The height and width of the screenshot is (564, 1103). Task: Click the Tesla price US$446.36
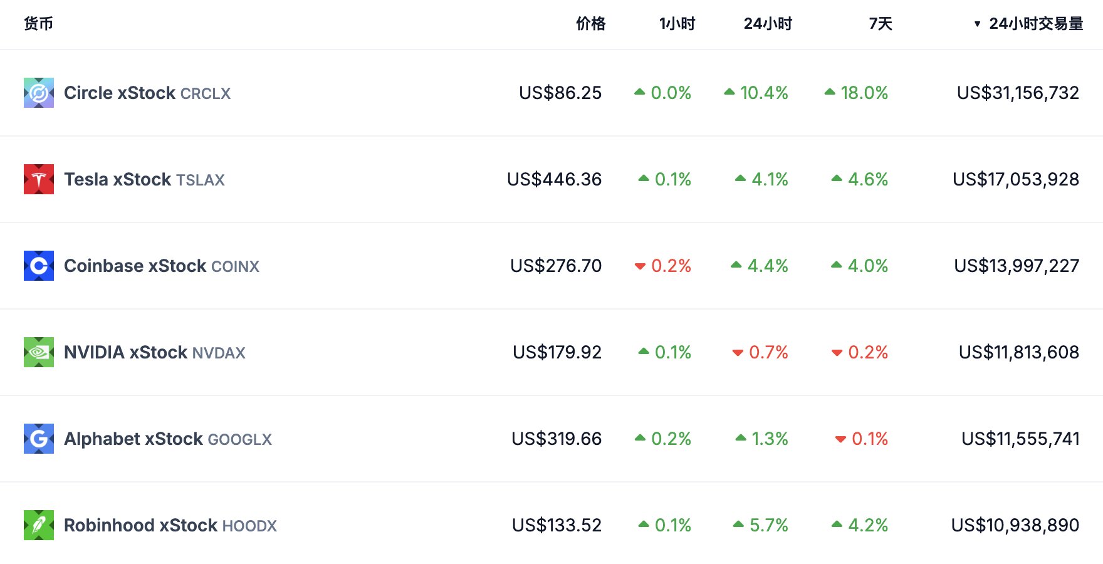(554, 179)
